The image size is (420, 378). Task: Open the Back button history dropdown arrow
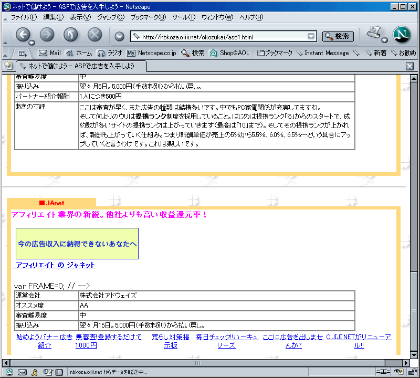[32, 43]
